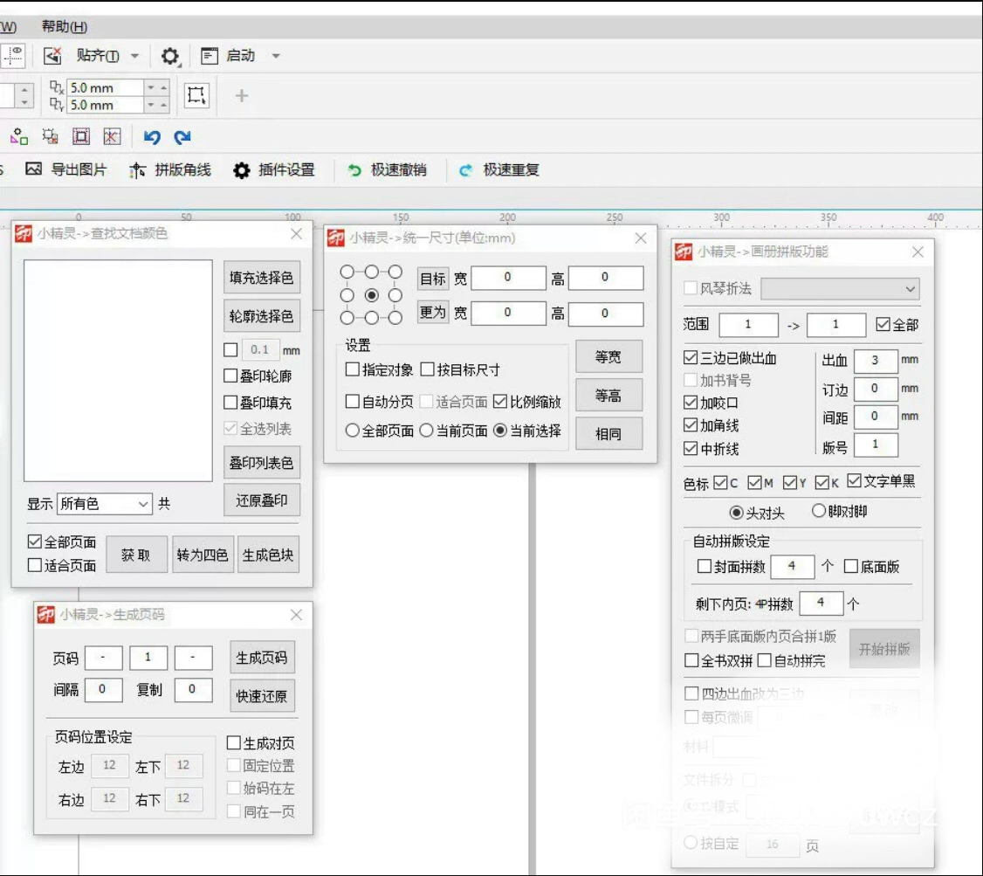Viewport: 983px width, 876px height.
Task: Click the 极速重复 fast redo icon
Action: pos(466,171)
